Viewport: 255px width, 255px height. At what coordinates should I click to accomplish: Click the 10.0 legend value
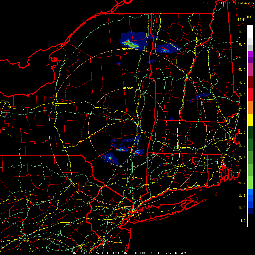tap(241, 32)
